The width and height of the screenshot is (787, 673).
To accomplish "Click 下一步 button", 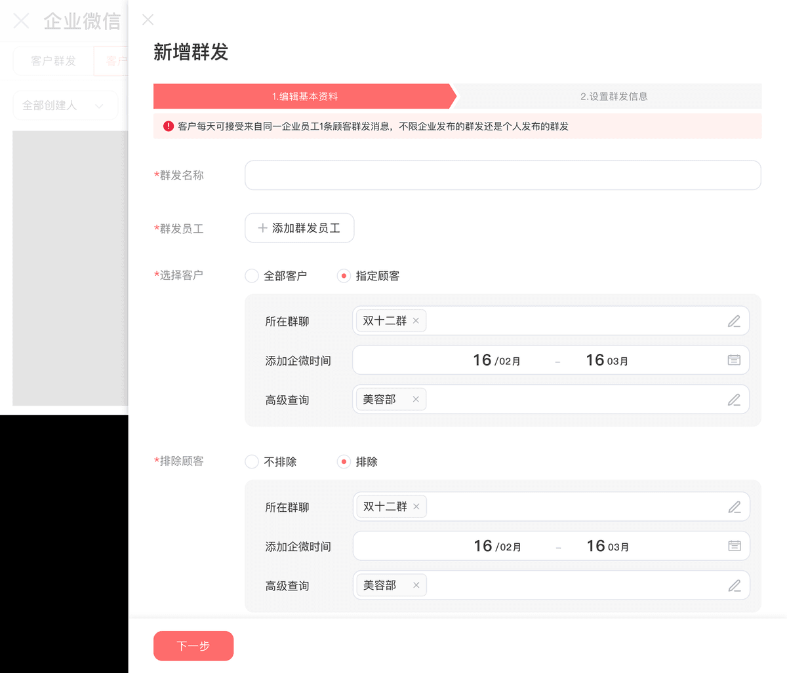I will (x=193, y=646).
